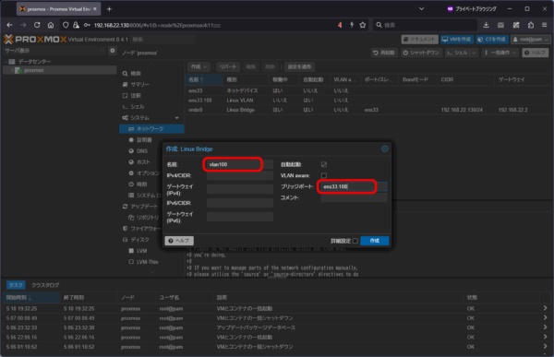Viewport: 554px width, 357px height.
Task: Open LVM-Thin menu item
Action: pos(147,262)
